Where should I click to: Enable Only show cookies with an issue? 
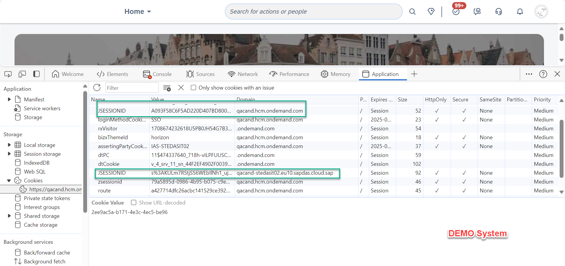tap(193, 87)
